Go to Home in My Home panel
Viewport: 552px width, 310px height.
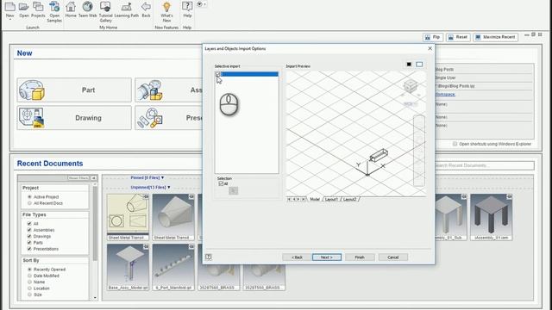point(71,7)
